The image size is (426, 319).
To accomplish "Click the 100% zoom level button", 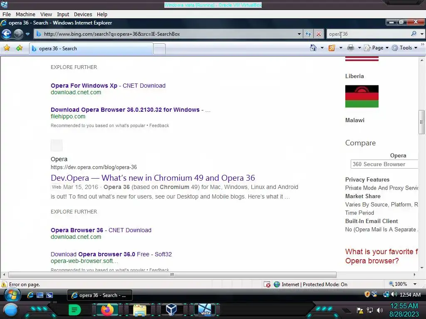I will pos(398,284).
